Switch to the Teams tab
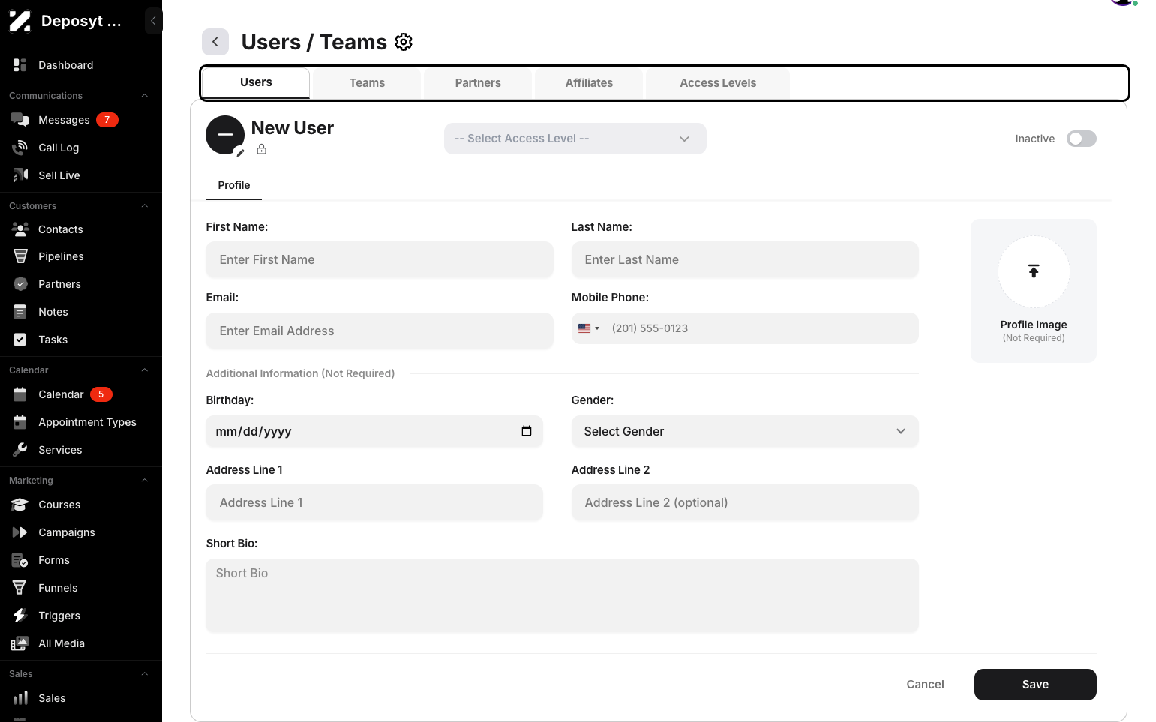Screen dimensions: 1156x722 point(367,83)
